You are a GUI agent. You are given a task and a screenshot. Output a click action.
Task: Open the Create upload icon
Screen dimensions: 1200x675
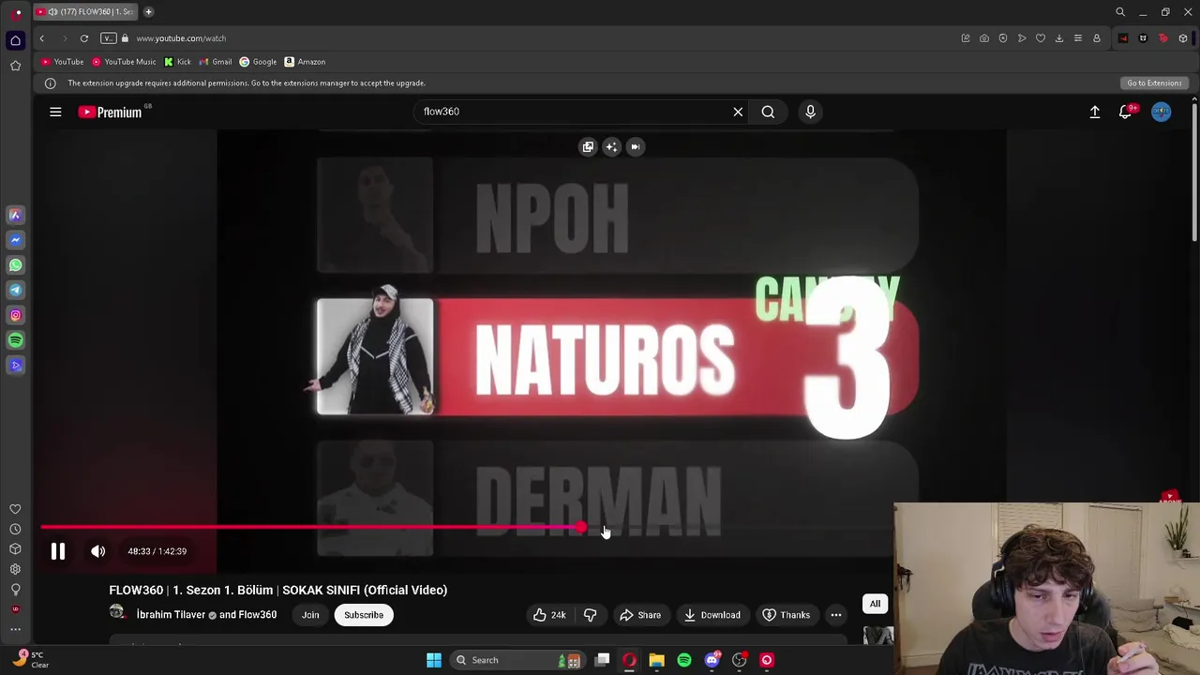(1094, 112)
